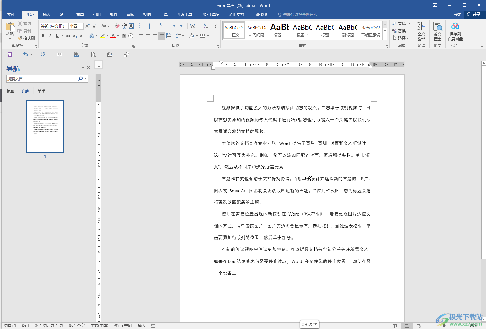The height and width of the screenshot is (329, 486).
Task: Sort text with the A-Z sort icon
Action: pos(206,26)
